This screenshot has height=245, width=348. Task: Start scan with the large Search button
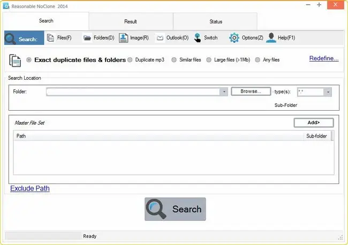tap(175, 209)
